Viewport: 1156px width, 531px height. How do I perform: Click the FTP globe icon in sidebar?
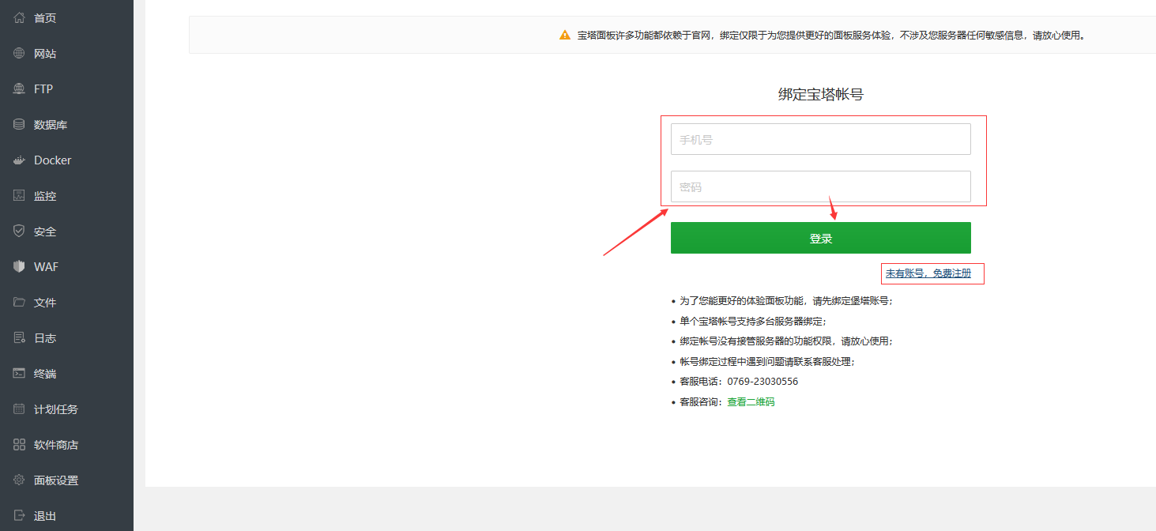pyautogui.click(x=20, y=88)
